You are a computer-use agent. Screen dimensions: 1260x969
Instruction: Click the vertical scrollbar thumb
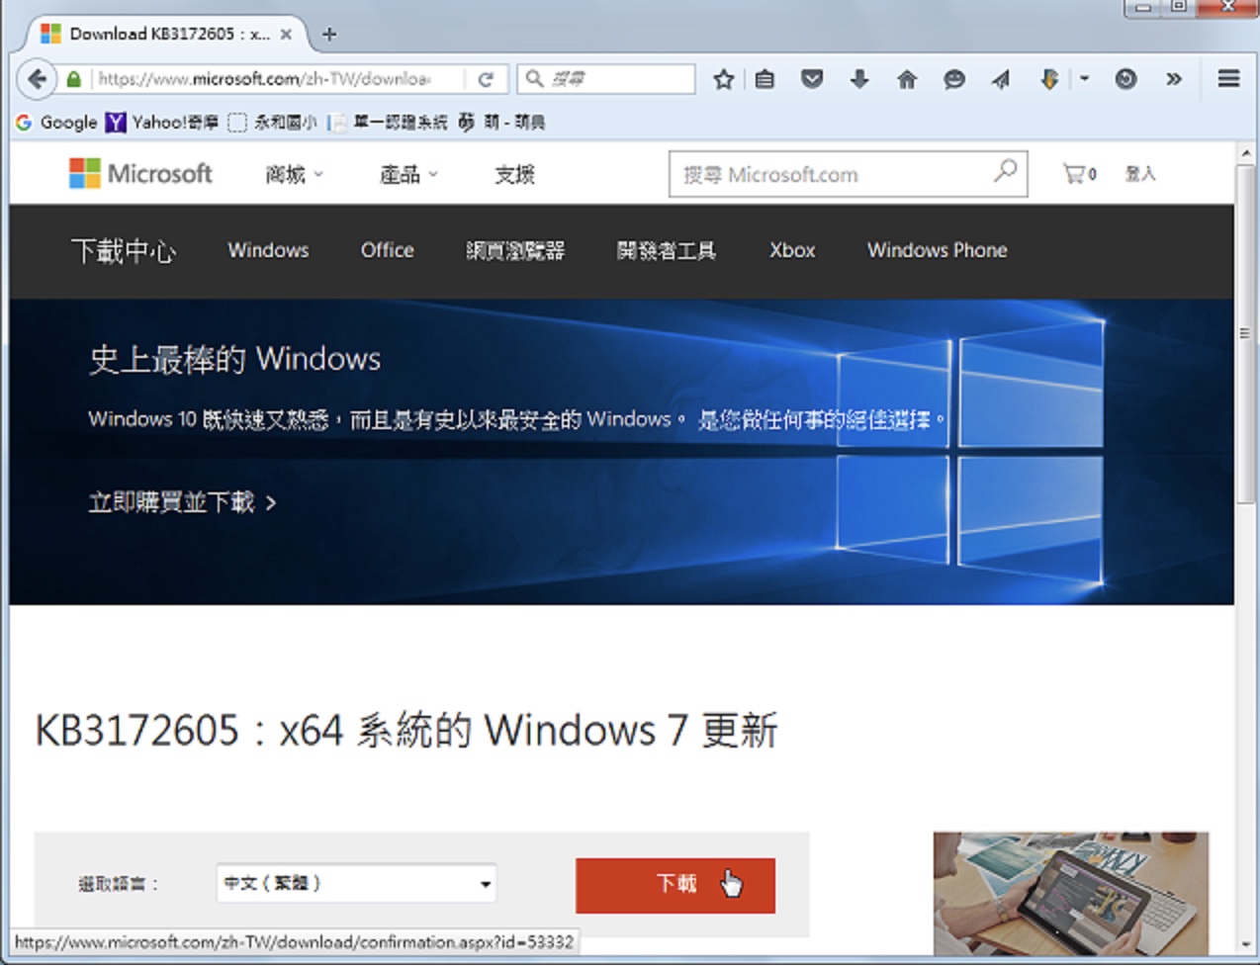(1246, 336)
